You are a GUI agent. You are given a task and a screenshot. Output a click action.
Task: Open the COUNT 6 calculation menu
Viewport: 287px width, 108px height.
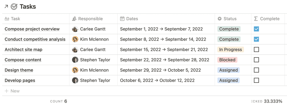click(x=58, y=101)
